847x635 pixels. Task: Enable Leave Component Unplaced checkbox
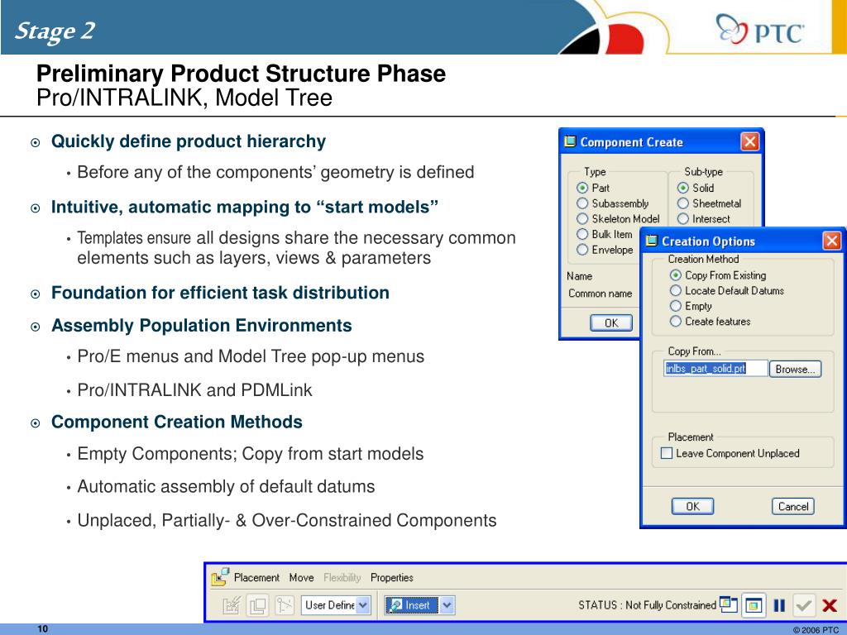(x=667, y=454)
